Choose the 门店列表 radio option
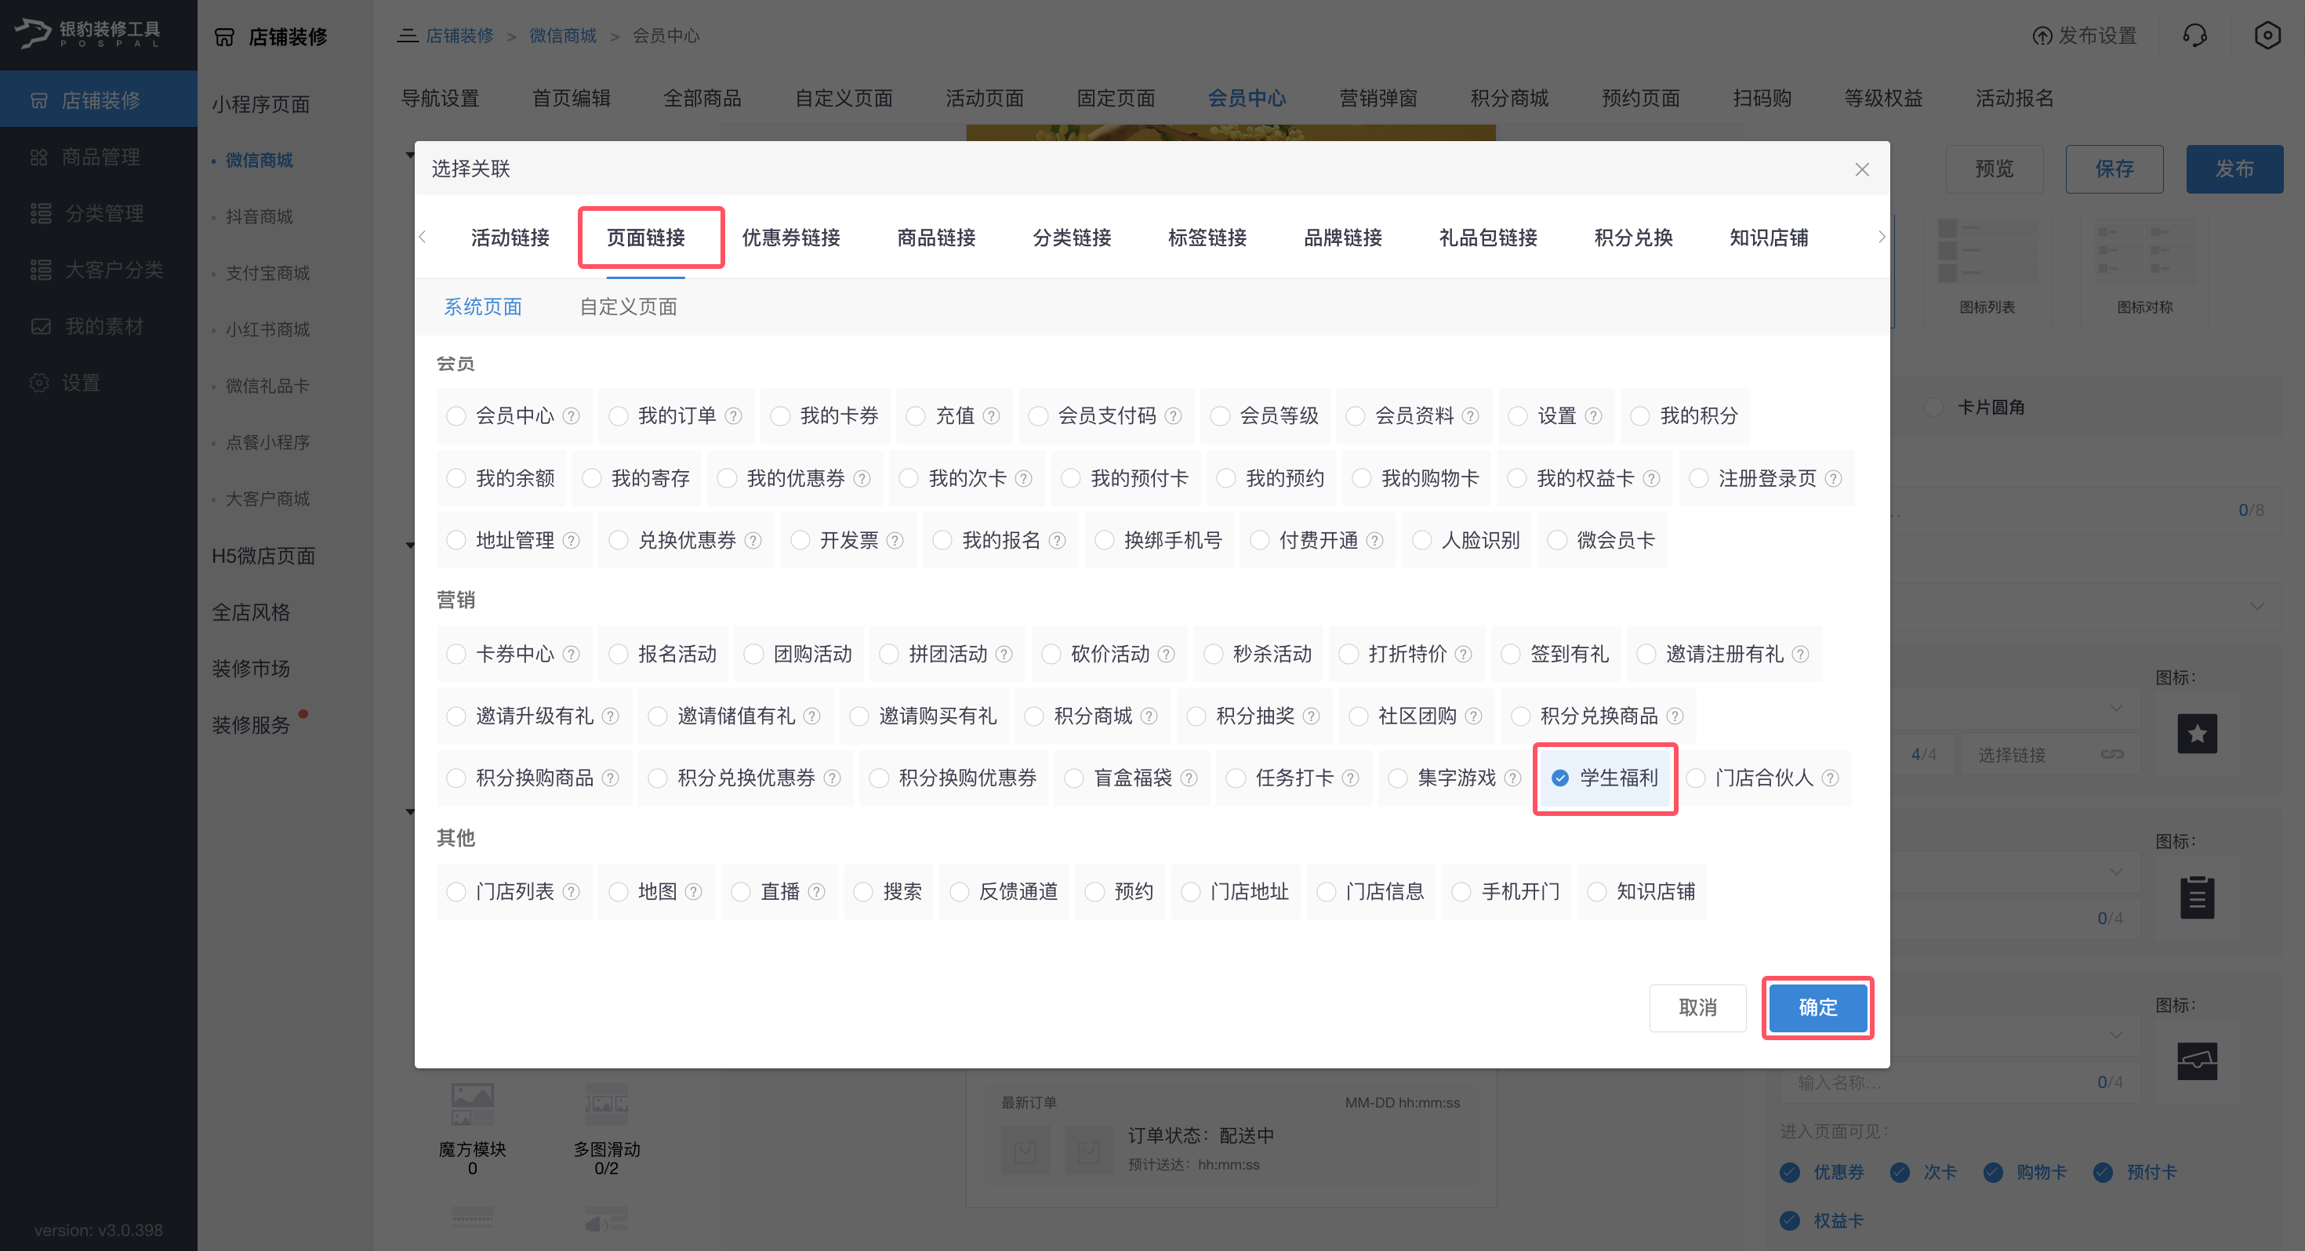2305x1251 pixels. (x=456, y=891)
